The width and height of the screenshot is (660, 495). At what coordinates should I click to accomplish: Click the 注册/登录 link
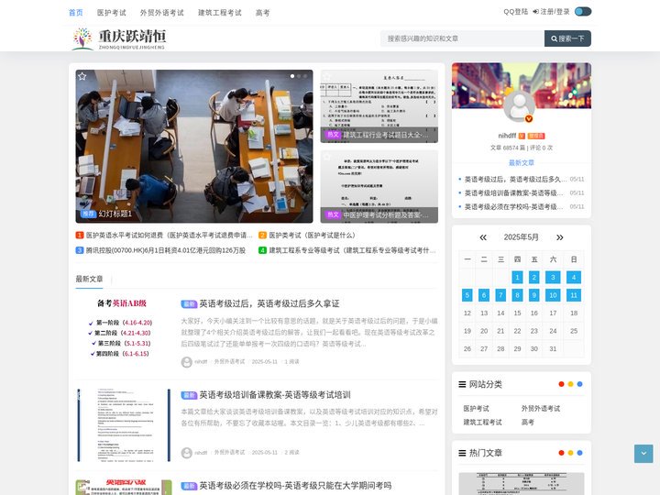coord(555,12)
